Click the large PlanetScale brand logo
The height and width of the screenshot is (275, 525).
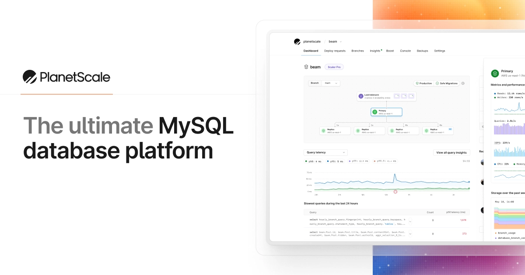coord(30,77)
